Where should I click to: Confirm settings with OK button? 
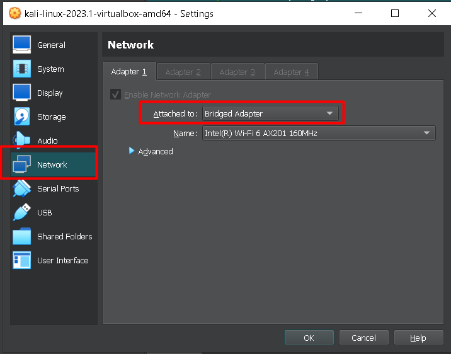(x=309, y=338)
